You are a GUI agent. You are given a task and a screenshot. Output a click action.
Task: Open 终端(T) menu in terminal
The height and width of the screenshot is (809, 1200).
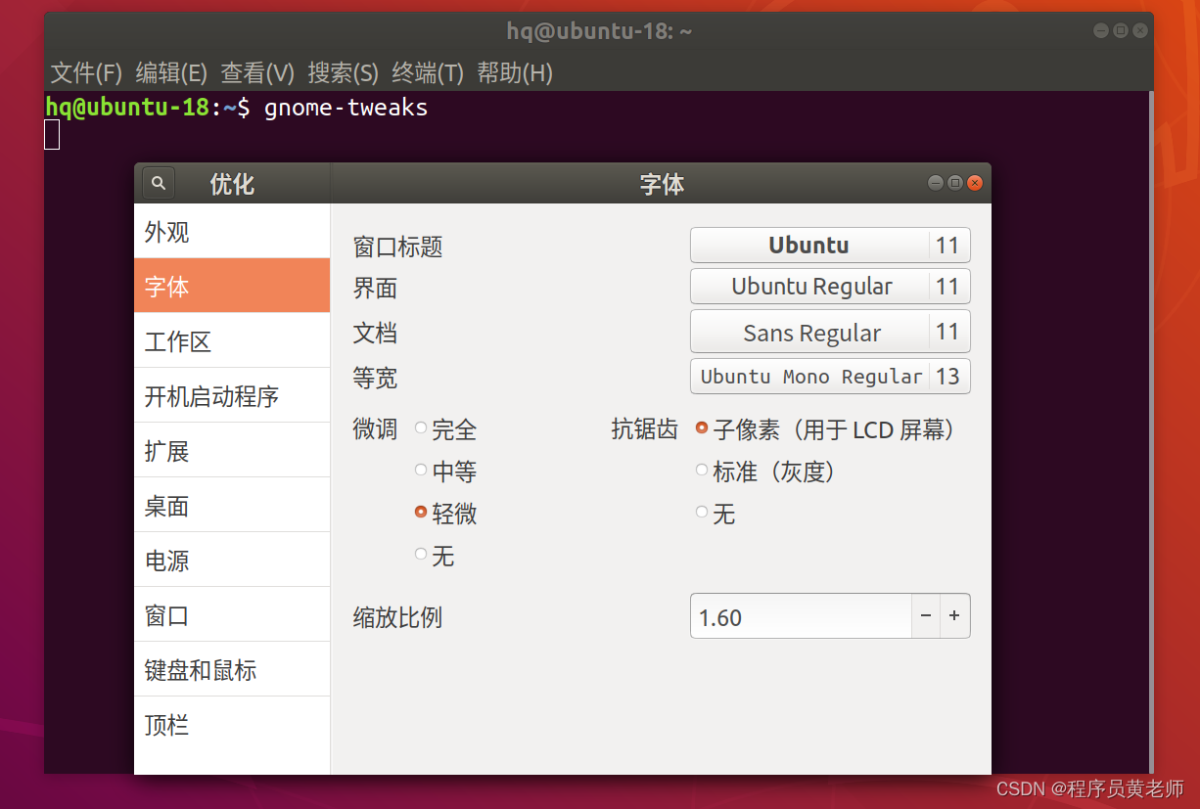[x=428, y=72]
